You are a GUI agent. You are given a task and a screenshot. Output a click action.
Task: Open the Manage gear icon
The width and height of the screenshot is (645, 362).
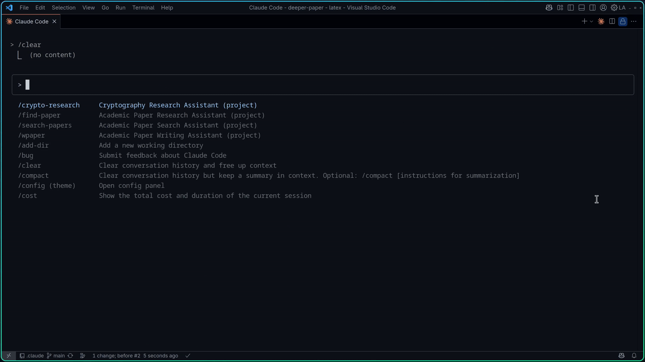[x=614, y=8]
